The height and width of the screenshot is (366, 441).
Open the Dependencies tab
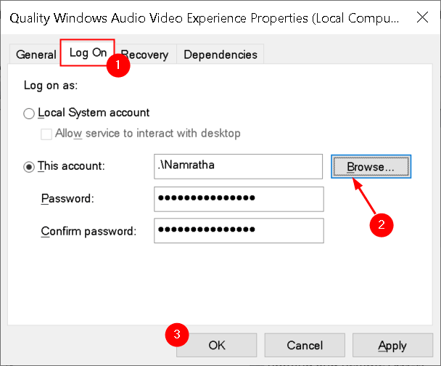(x=220, y=54)
